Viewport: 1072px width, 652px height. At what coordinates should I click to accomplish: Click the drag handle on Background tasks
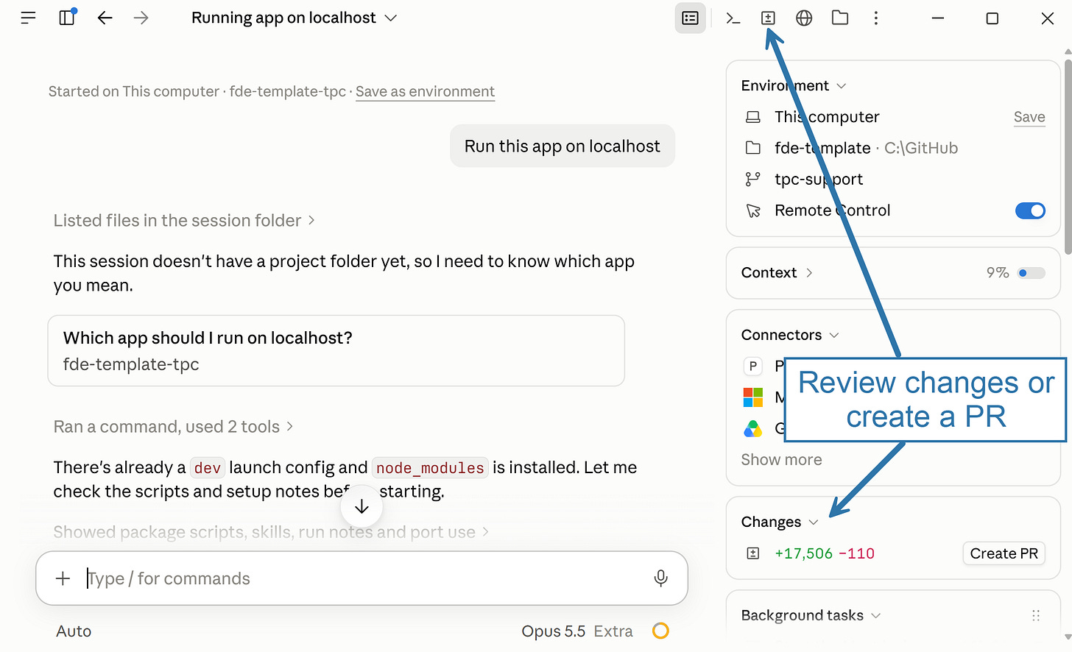[x=1036, y=615]
